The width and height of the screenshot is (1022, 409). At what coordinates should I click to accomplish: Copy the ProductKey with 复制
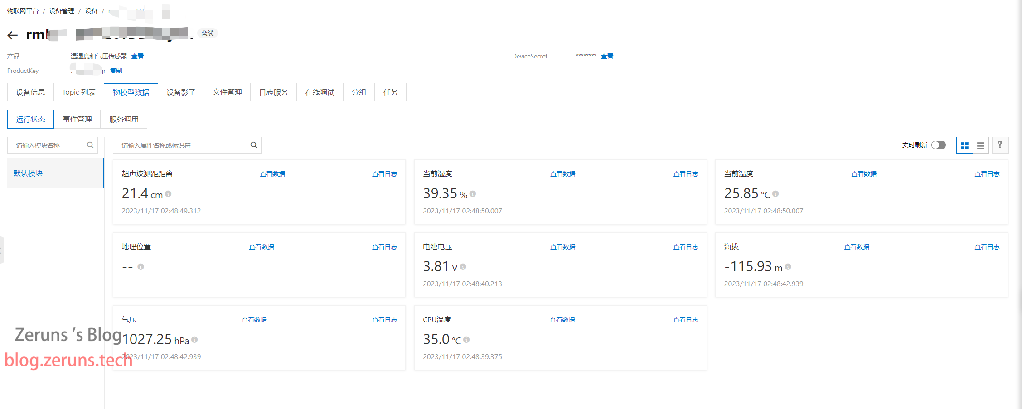(116, 71)
